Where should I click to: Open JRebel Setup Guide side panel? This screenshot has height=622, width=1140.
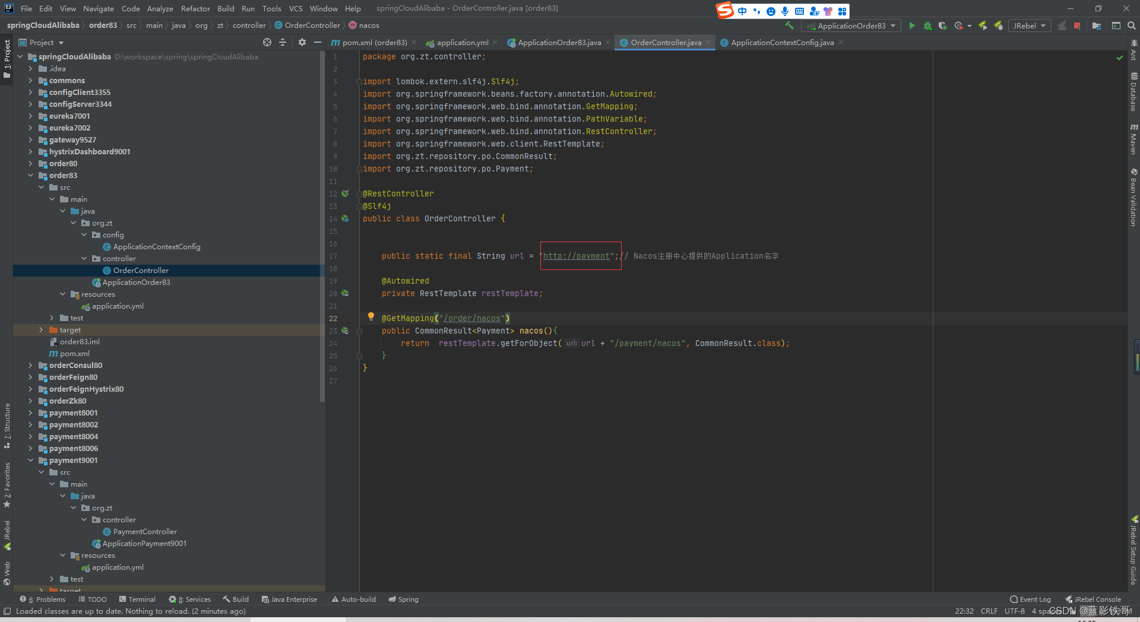point(1133,550)
